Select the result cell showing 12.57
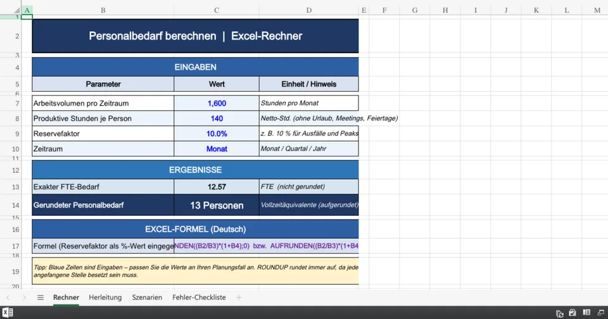This screenshot has width=608, height=319. tap(217, 187)
